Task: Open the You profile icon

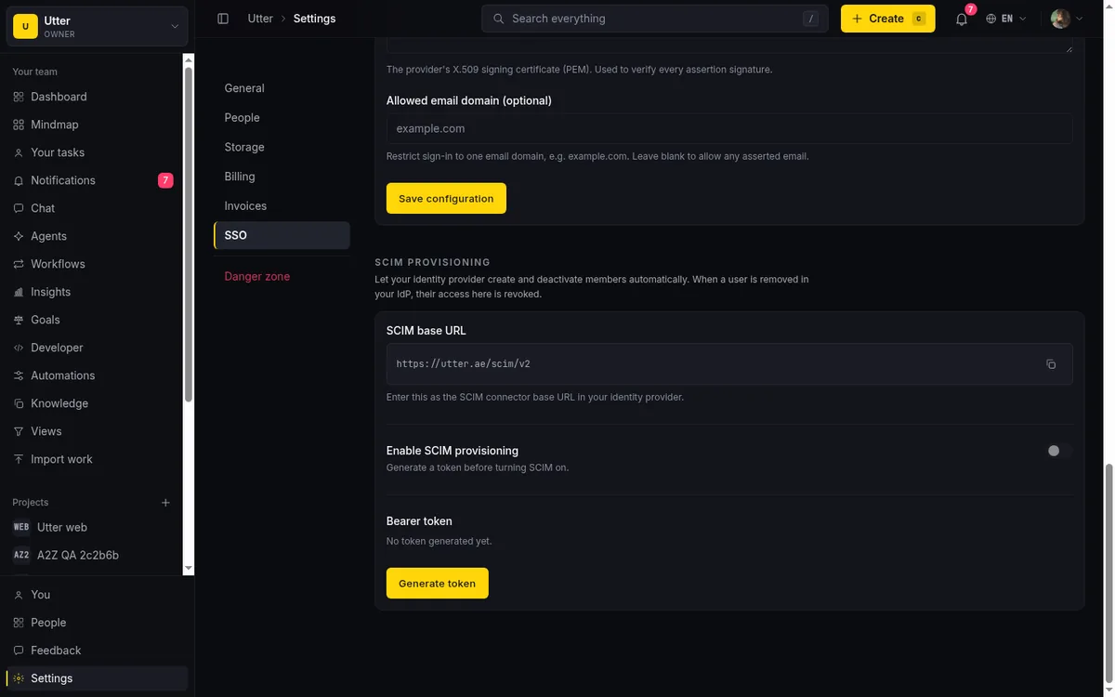Action: tap(19, 595)
